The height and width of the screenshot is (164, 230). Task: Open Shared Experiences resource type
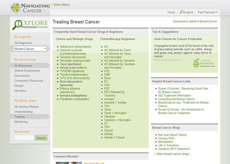pos(27,71)
